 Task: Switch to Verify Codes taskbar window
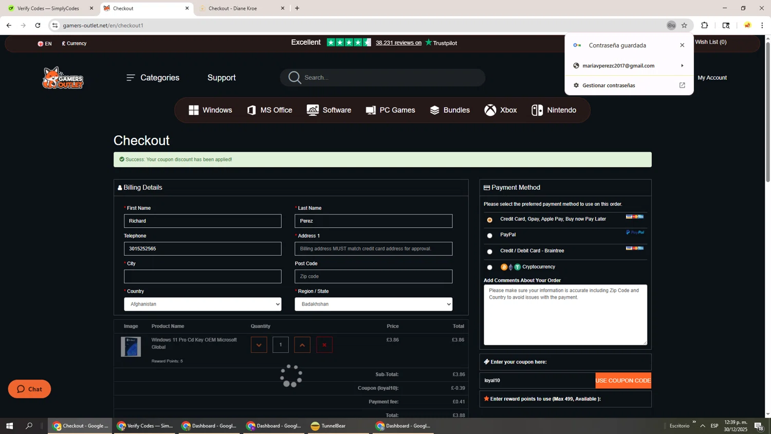click(x=145, y=426)
